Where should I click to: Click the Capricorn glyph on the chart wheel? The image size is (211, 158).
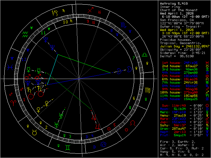click(x=54, y=13)
